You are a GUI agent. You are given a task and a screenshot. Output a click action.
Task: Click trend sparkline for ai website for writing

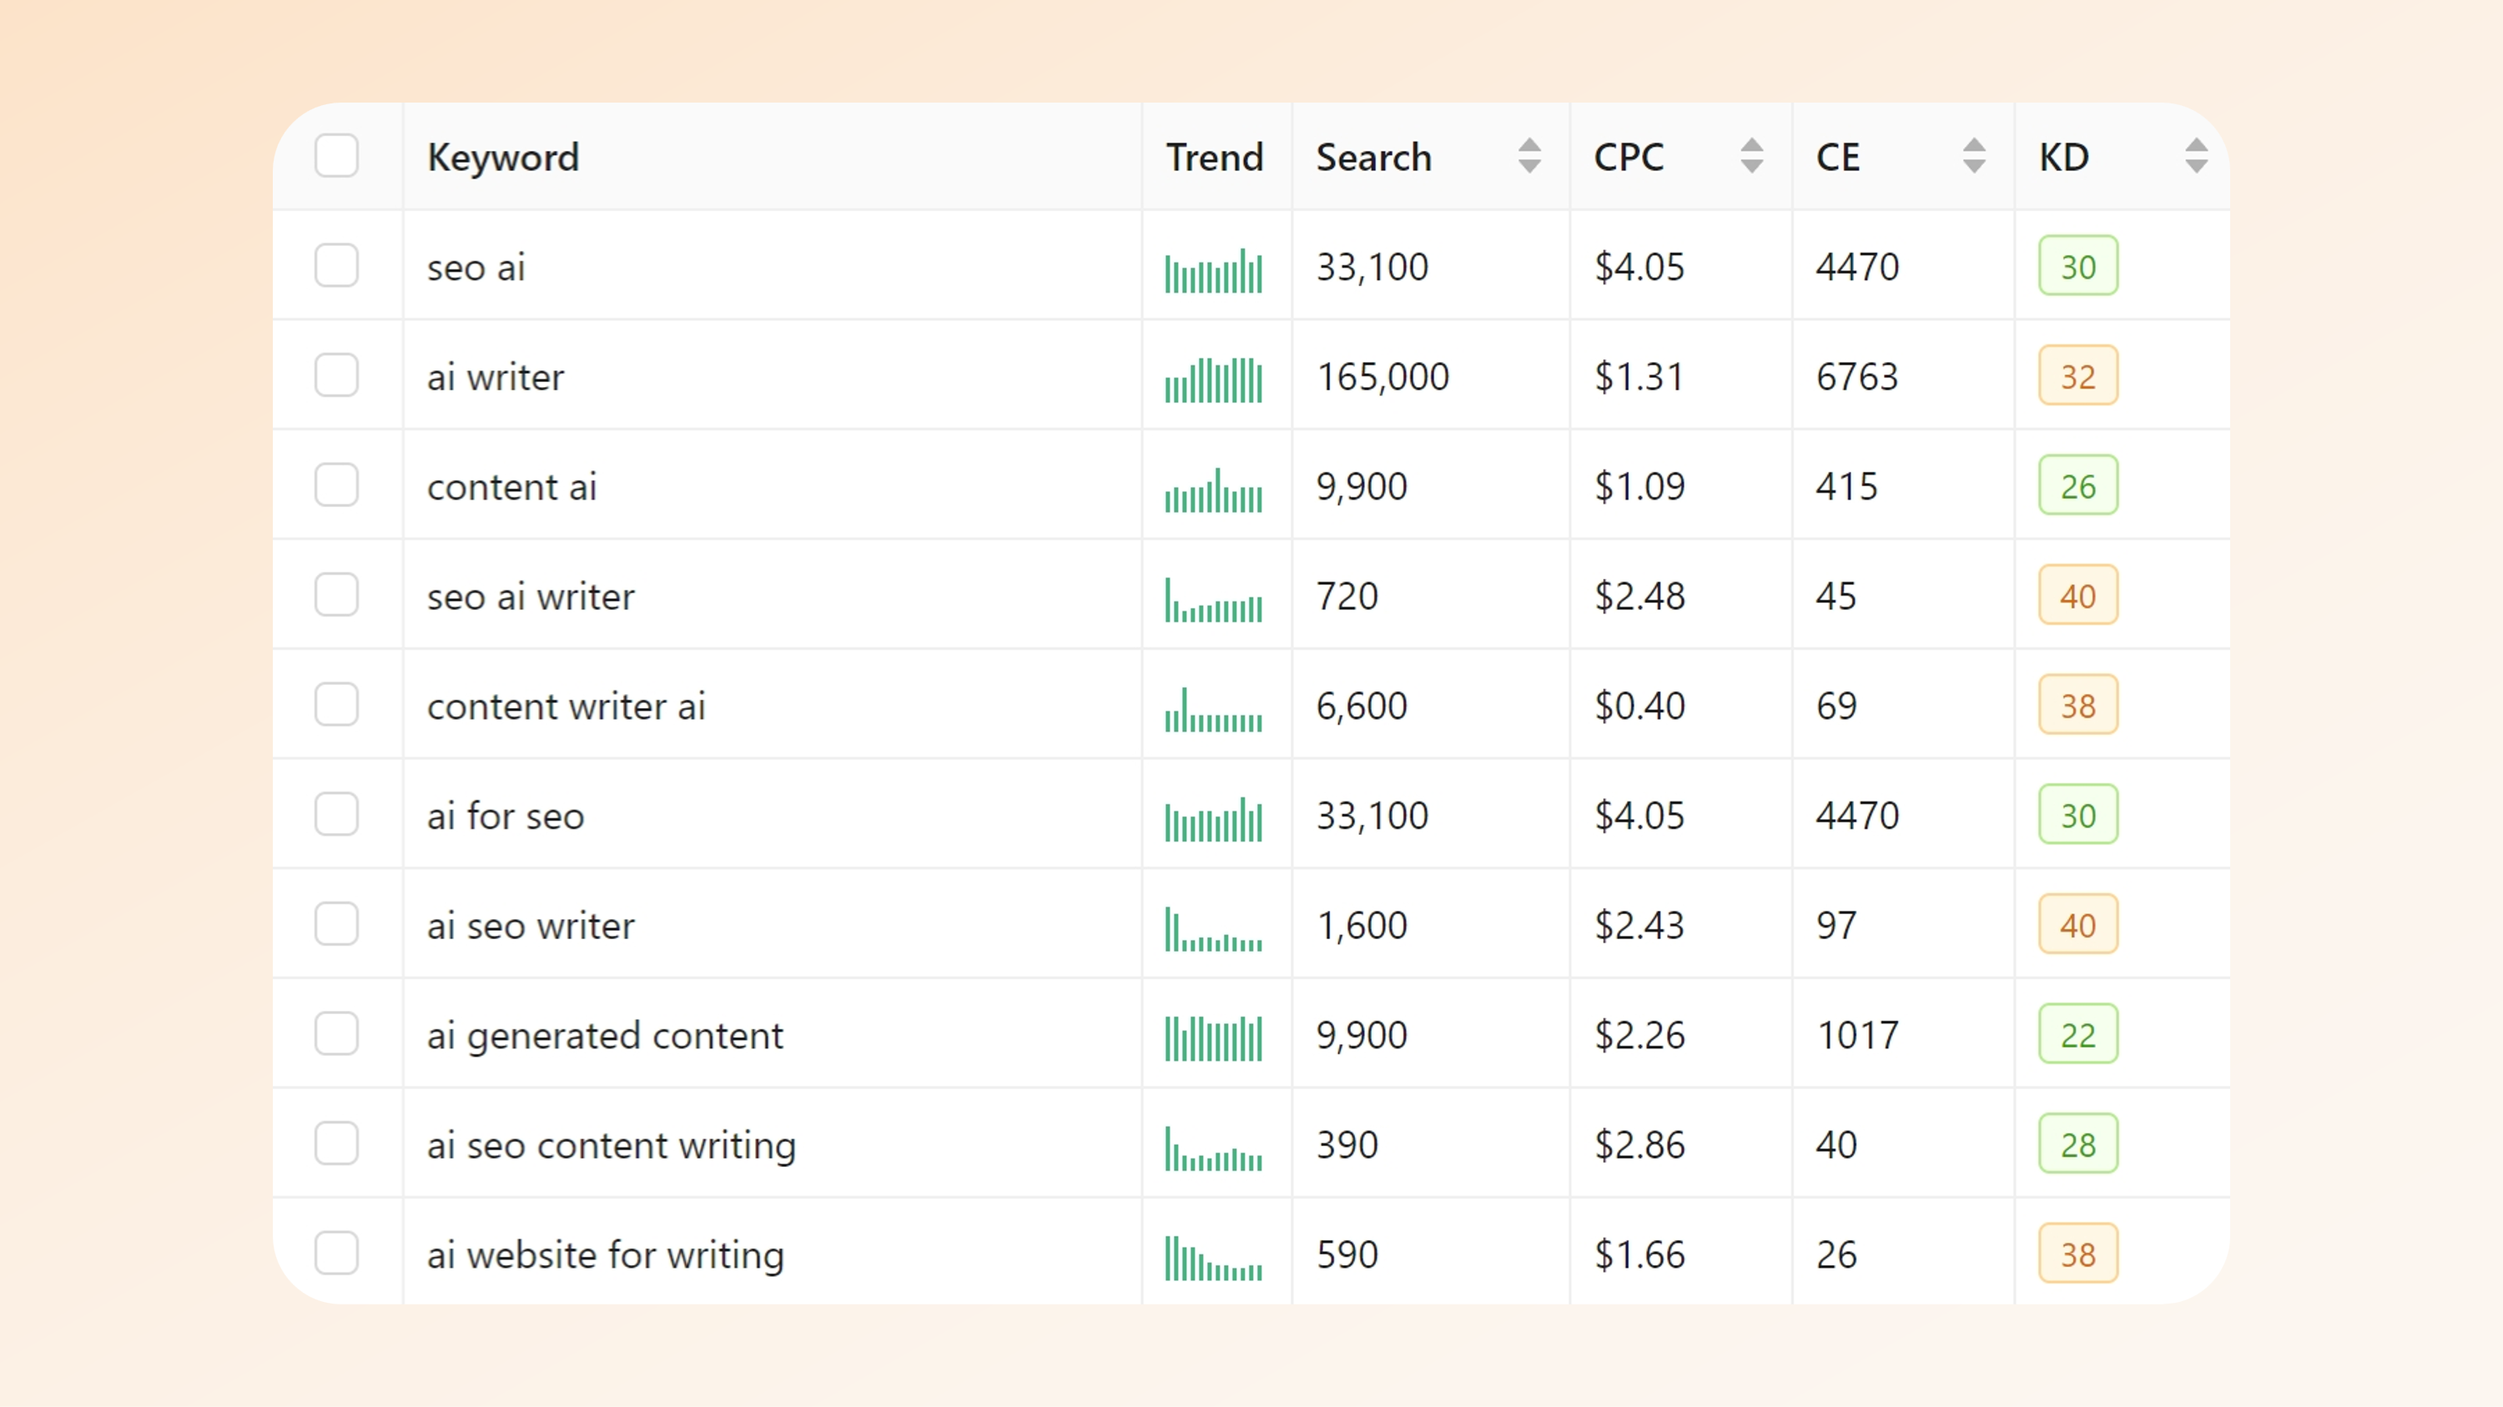[1214, 1258]
